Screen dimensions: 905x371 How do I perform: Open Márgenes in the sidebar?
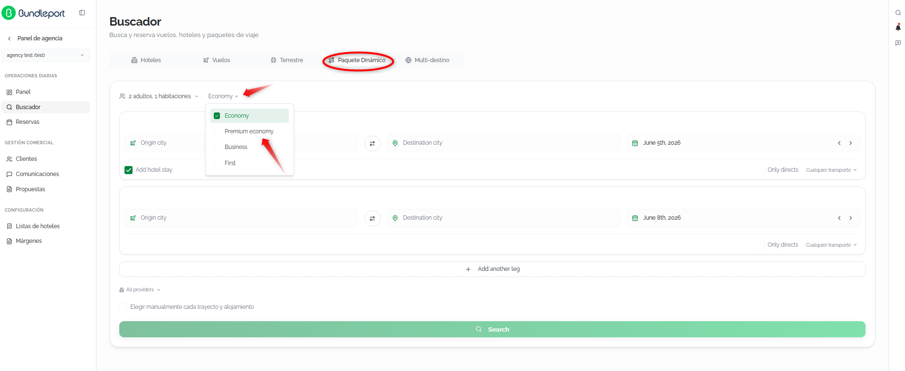point(46,241)
